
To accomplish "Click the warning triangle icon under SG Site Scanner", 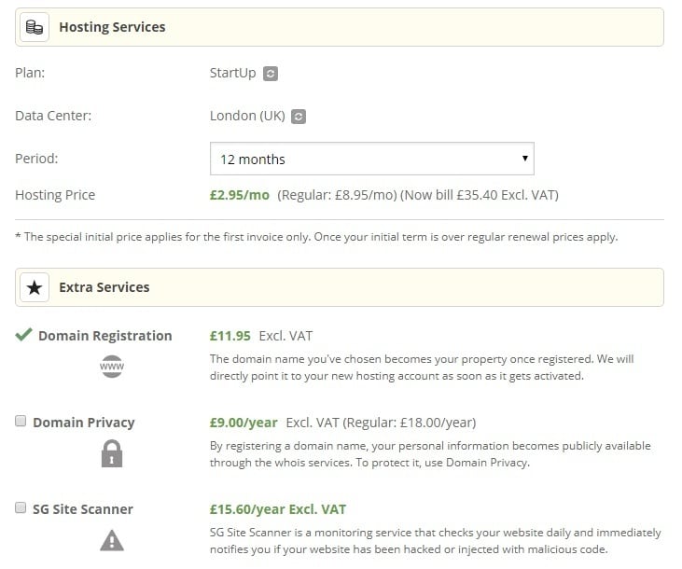I will coord(112,540).
